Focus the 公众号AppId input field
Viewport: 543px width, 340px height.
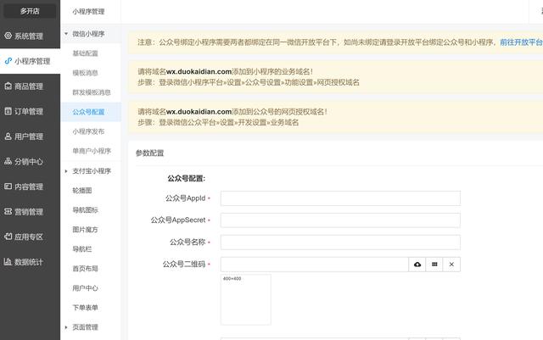340,198
